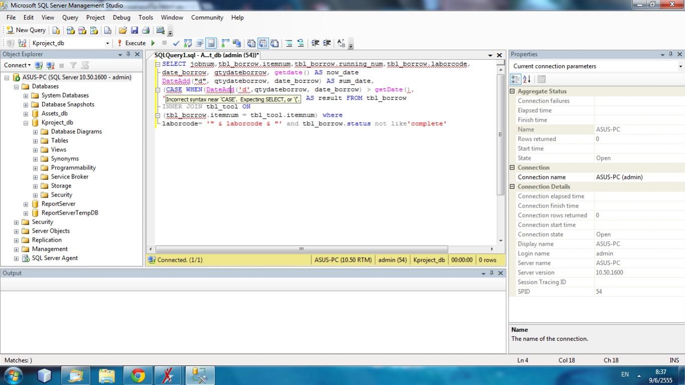This screenshot has width=685, height=385.
Task: Open the Windows Start menu
Action: click(x=13, y=375)
